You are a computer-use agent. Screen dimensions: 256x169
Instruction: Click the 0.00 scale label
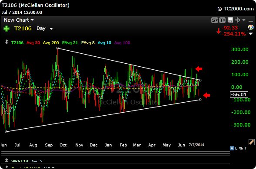click(x=237, y=87)
